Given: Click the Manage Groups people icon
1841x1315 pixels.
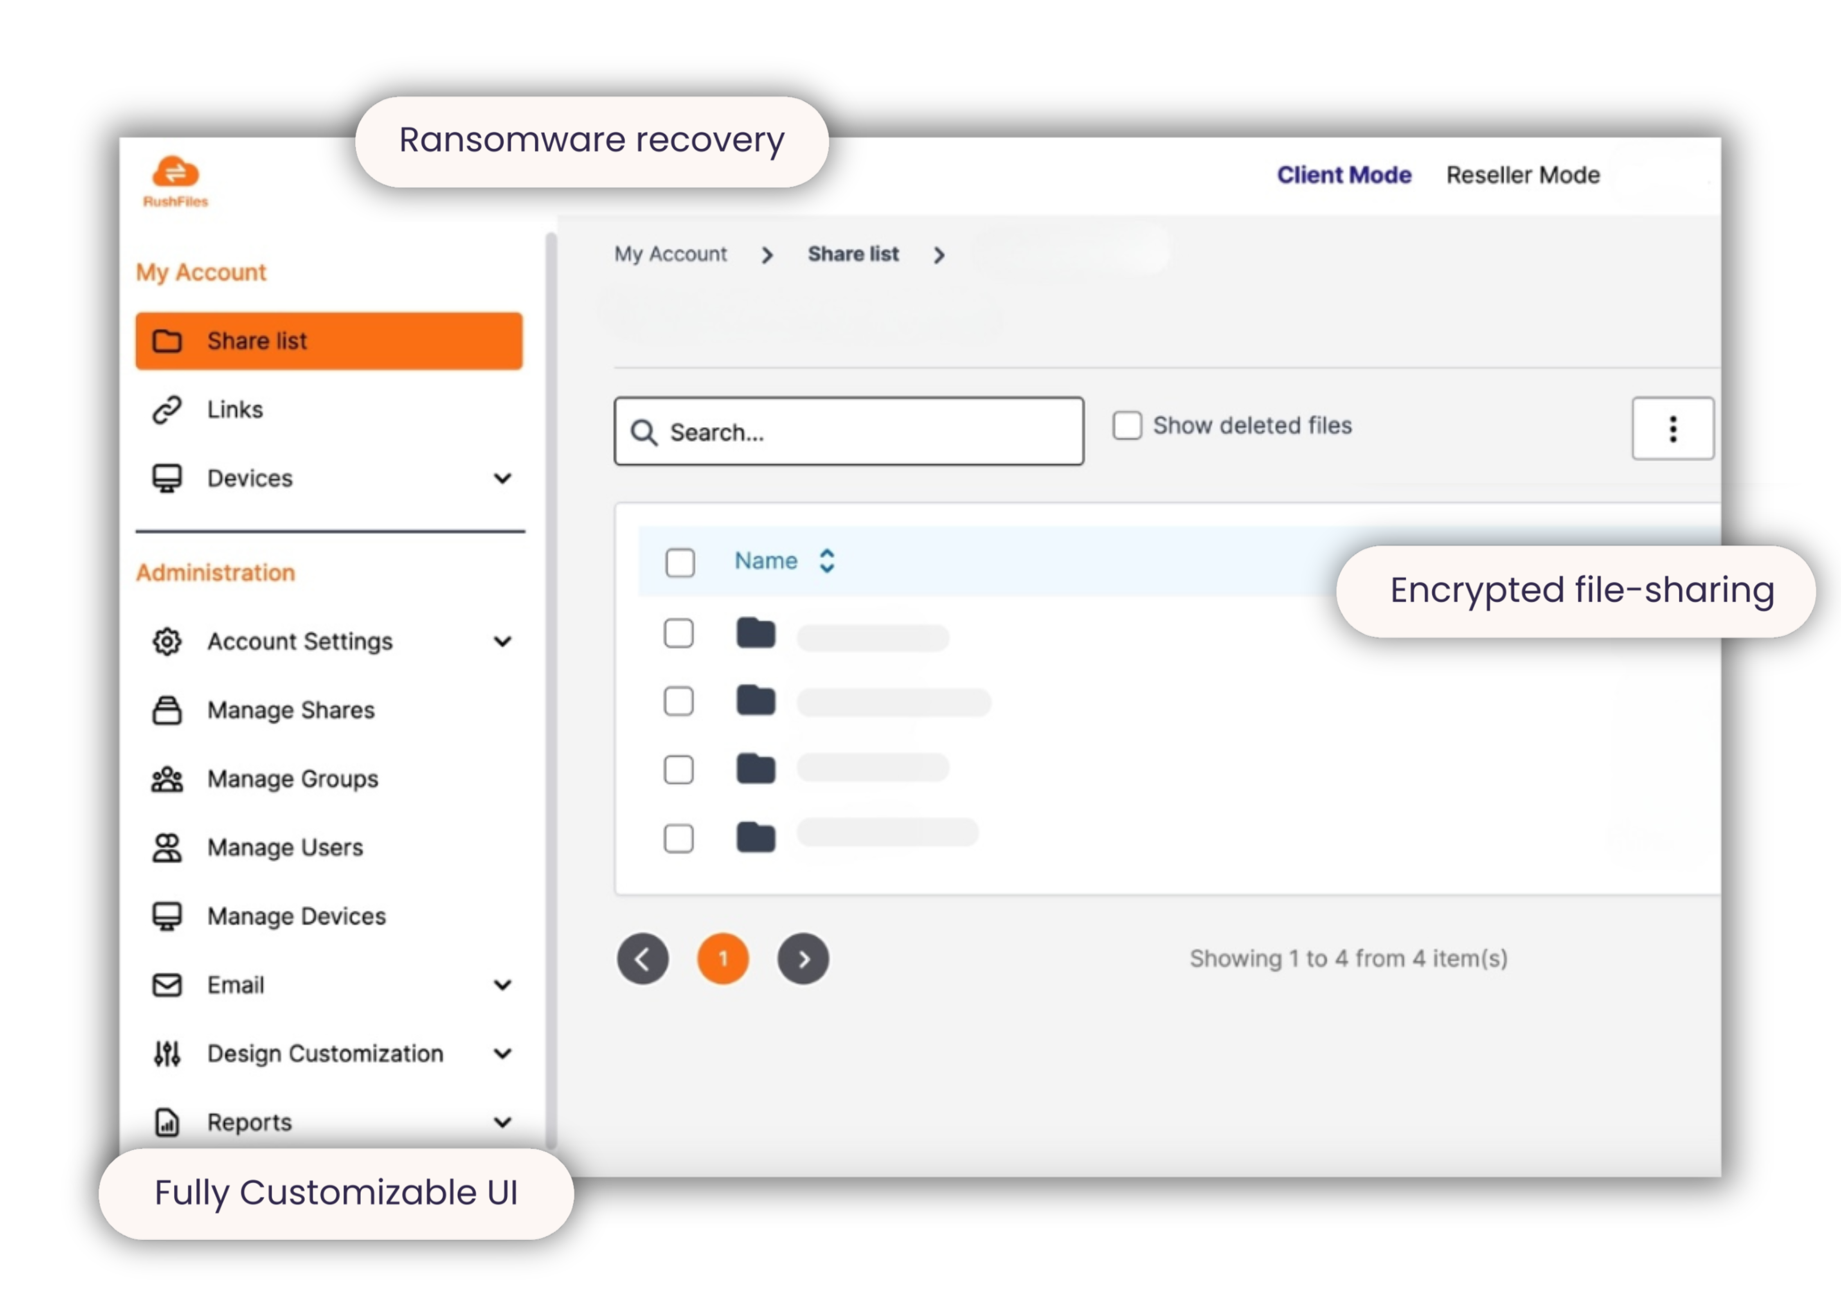Looking at the screenshot, I should pyautogui.click(x=167, y=779).
